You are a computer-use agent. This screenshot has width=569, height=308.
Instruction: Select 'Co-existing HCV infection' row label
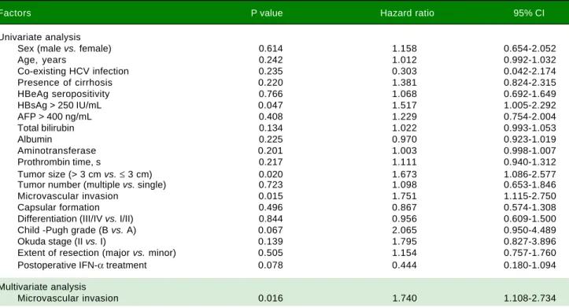[73, 71]
